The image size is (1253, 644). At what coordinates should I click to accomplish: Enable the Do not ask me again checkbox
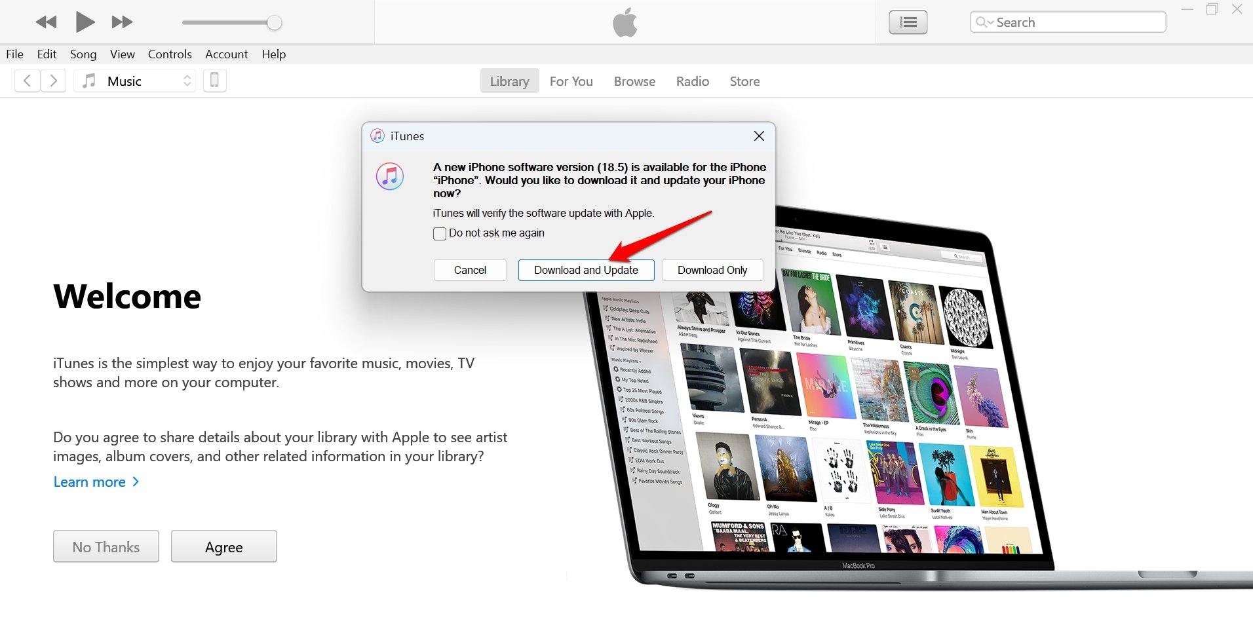439,233
